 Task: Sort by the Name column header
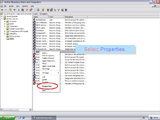click(x=40, y=17)
